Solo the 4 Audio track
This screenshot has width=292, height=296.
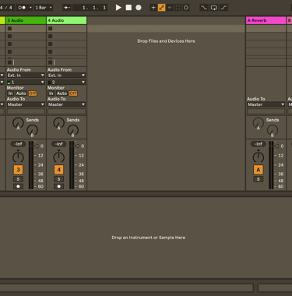pyautogui.click(x=59, y=179)
